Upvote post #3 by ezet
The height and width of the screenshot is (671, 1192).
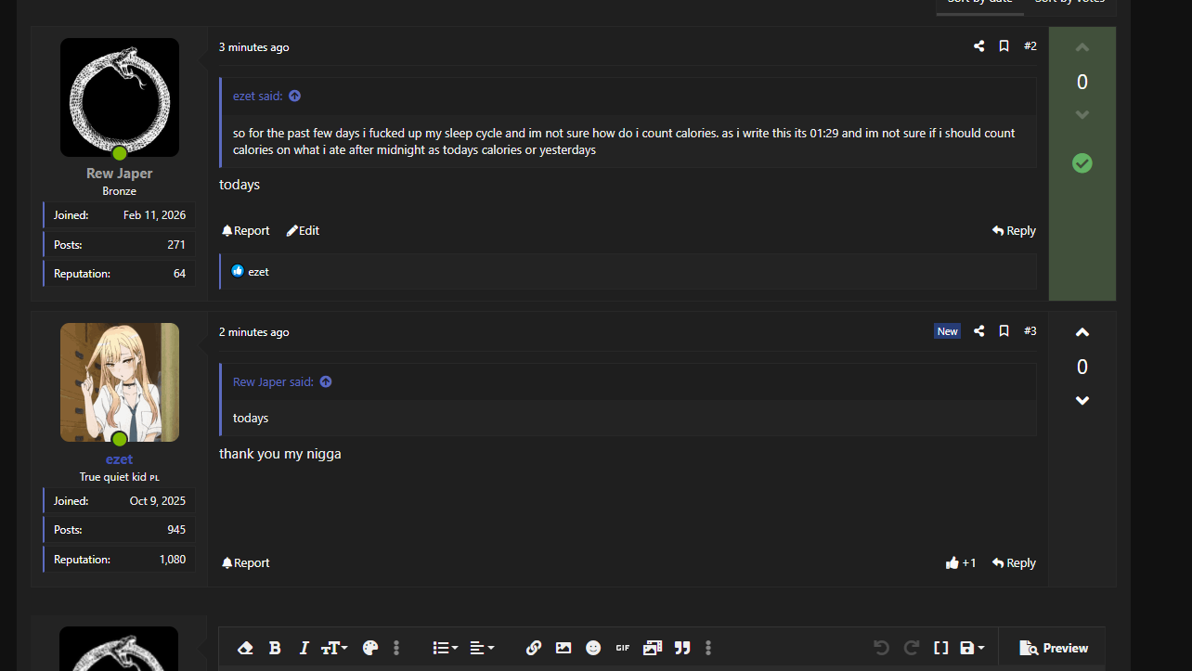click(x=1082, y=332)
